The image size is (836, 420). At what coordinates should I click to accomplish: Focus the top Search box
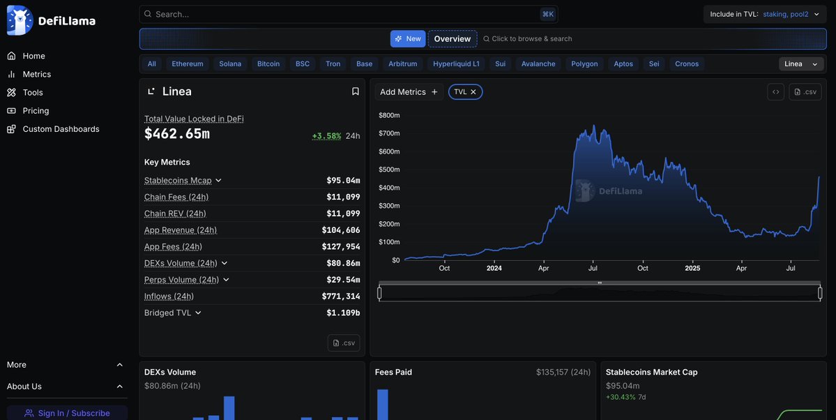[348, 15]
